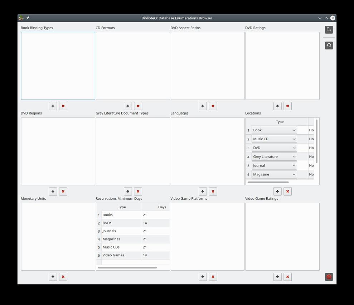Image resolution: width=354 pixels, height=305 pixels.
Task: Click the Type column header in Locations
Action: click(280, 122)
